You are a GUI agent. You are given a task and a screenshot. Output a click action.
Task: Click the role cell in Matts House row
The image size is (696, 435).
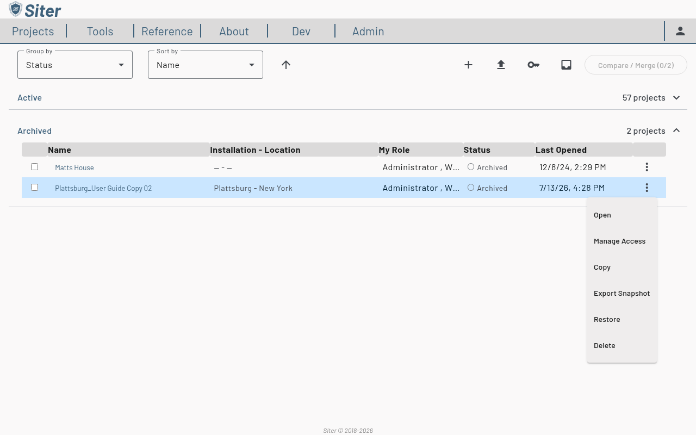click(x=421, y=167)
